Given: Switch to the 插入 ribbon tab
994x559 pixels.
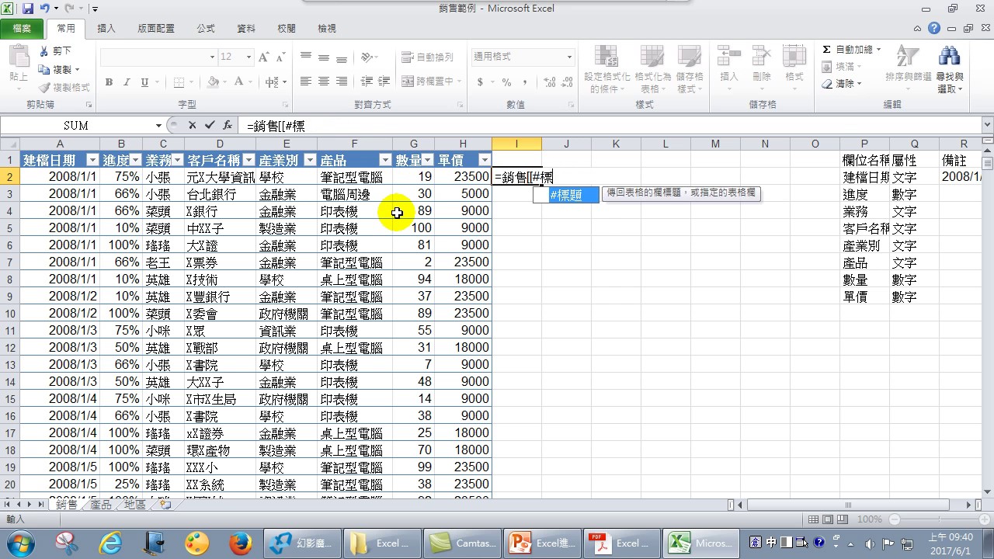Looking at the screenshot, I should click(x=106, y=29).
